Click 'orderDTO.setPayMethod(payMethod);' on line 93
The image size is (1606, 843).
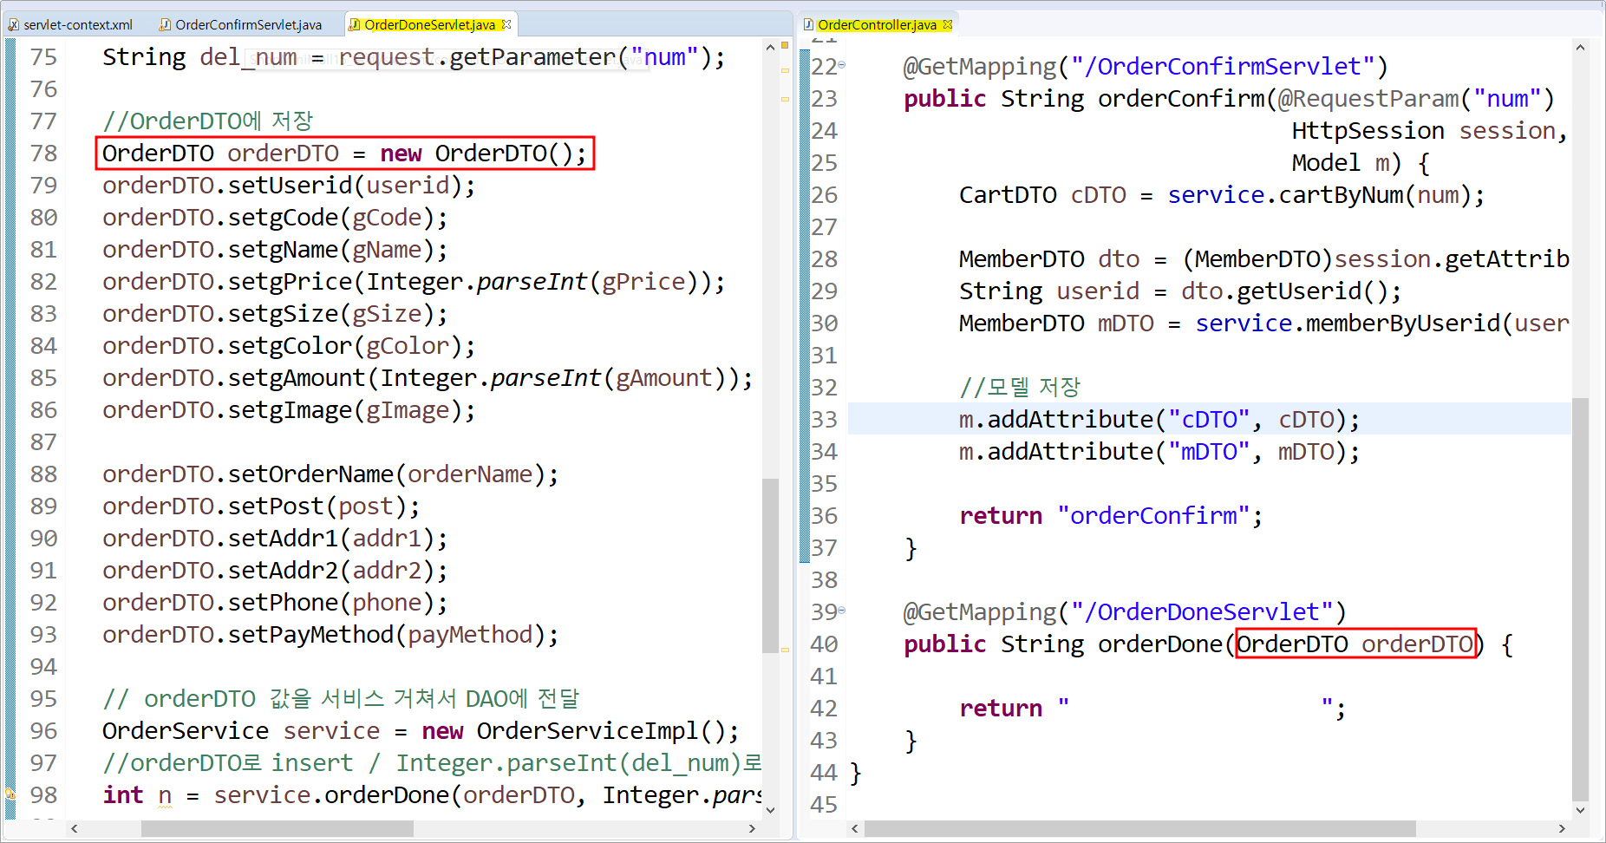(x=330, y=635)
